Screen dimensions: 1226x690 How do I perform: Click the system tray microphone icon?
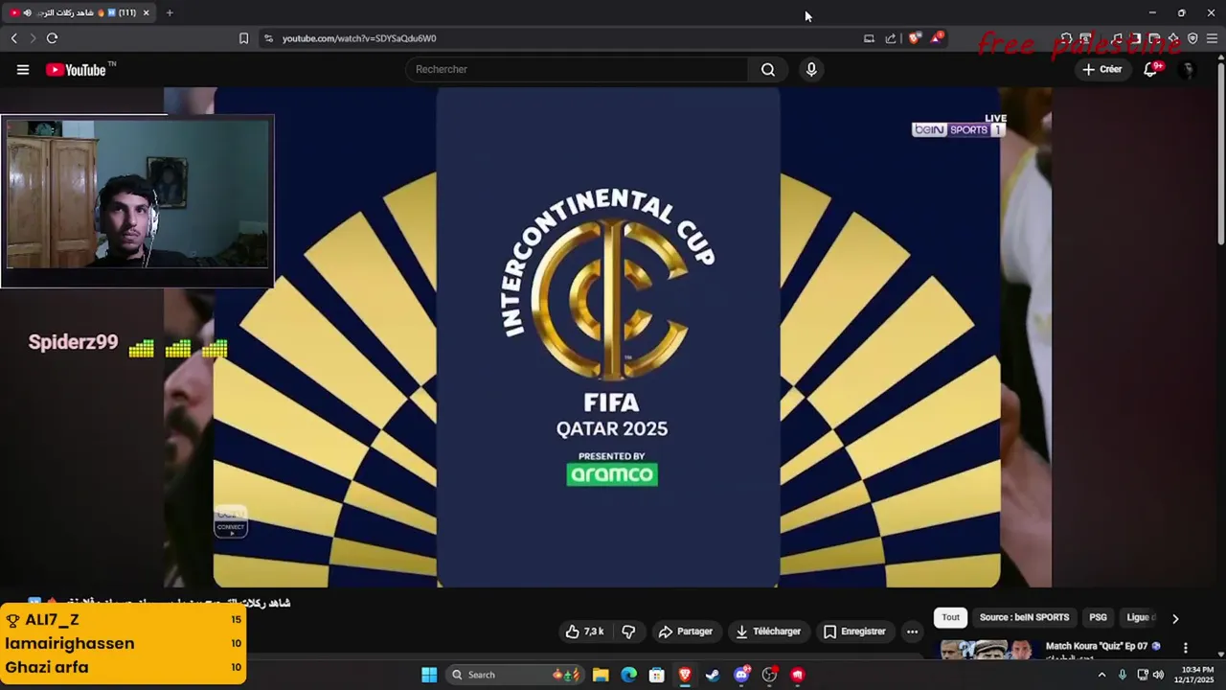click(x=1123, y=675)
